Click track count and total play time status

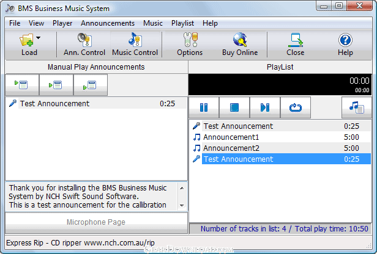[285, 229]
